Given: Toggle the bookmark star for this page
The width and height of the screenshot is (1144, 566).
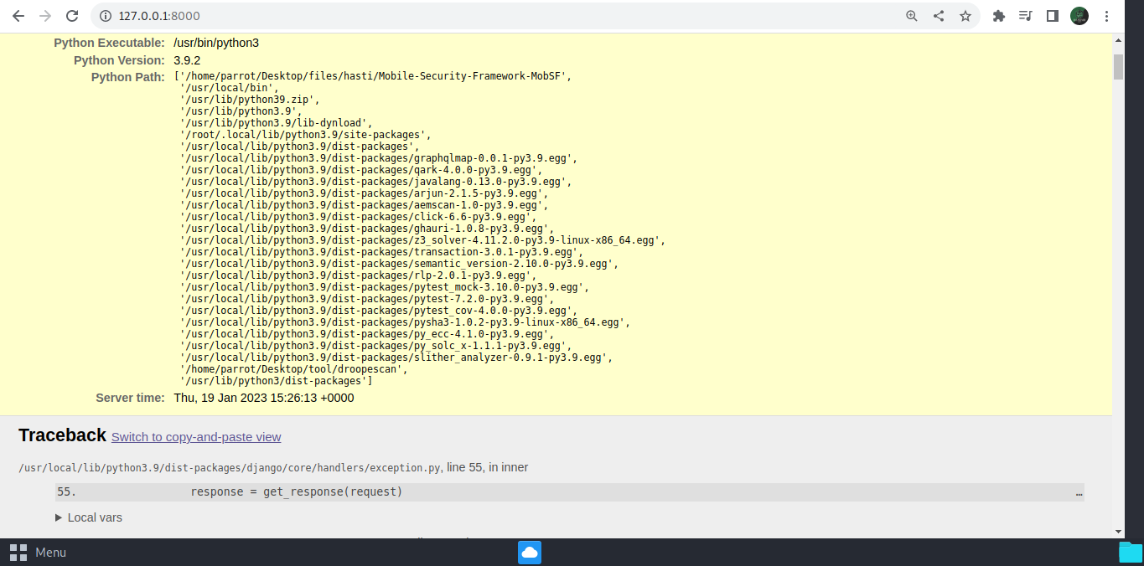Looking at the screenshot, I should [965, 15].
